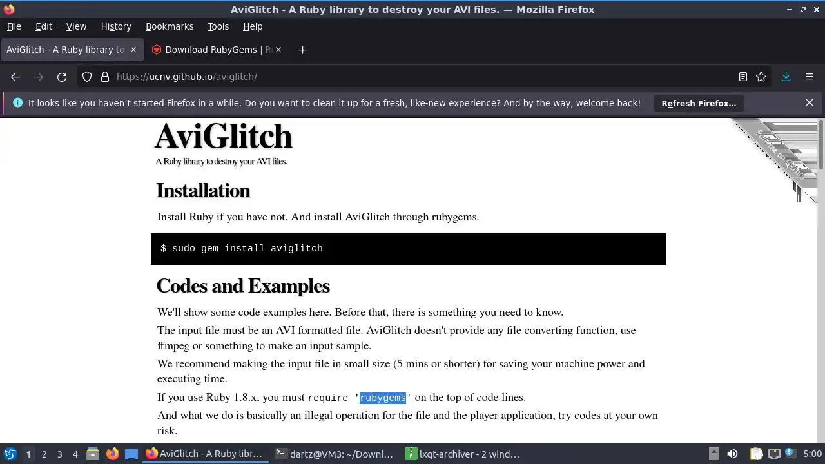Launch file manager from taskbar

pos(93,454)
